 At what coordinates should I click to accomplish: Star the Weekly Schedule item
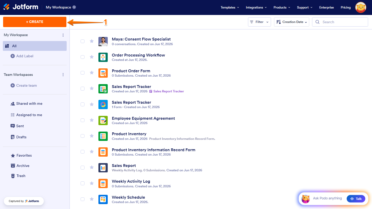coord(92,199)
